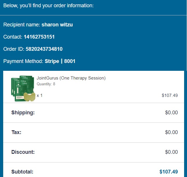The width and height of the screenshot is (187, 177).
Task: Click the JointGurus product thumbnail image
Action: pos(23,89)
